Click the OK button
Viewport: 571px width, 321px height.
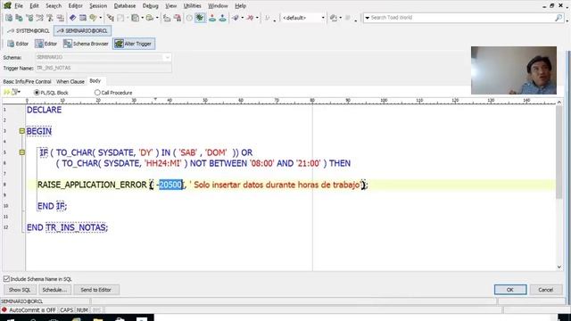point(510,290)
